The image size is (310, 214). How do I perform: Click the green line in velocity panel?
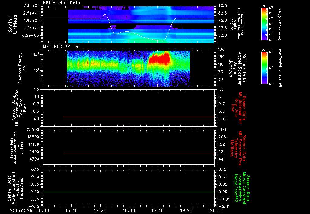(x=128, y=192)
